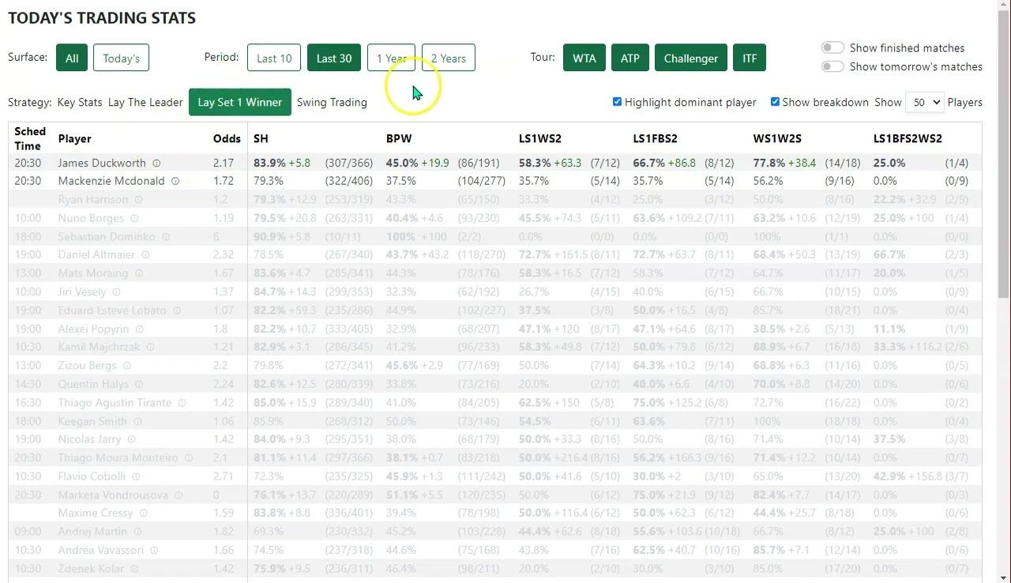This screenshot has height=583, width=1011.
Task: Switch to Key Stats strategy
Action: pyautogui.click(x=80, y=102)
